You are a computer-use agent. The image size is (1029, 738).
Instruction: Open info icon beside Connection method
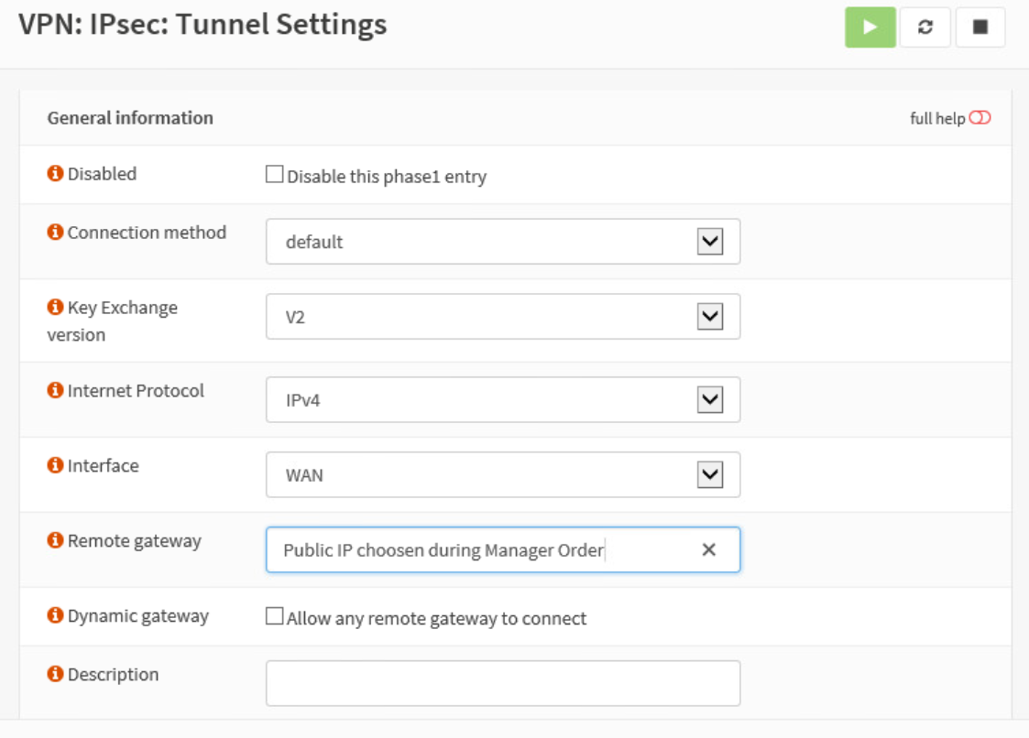coord(55,232)
